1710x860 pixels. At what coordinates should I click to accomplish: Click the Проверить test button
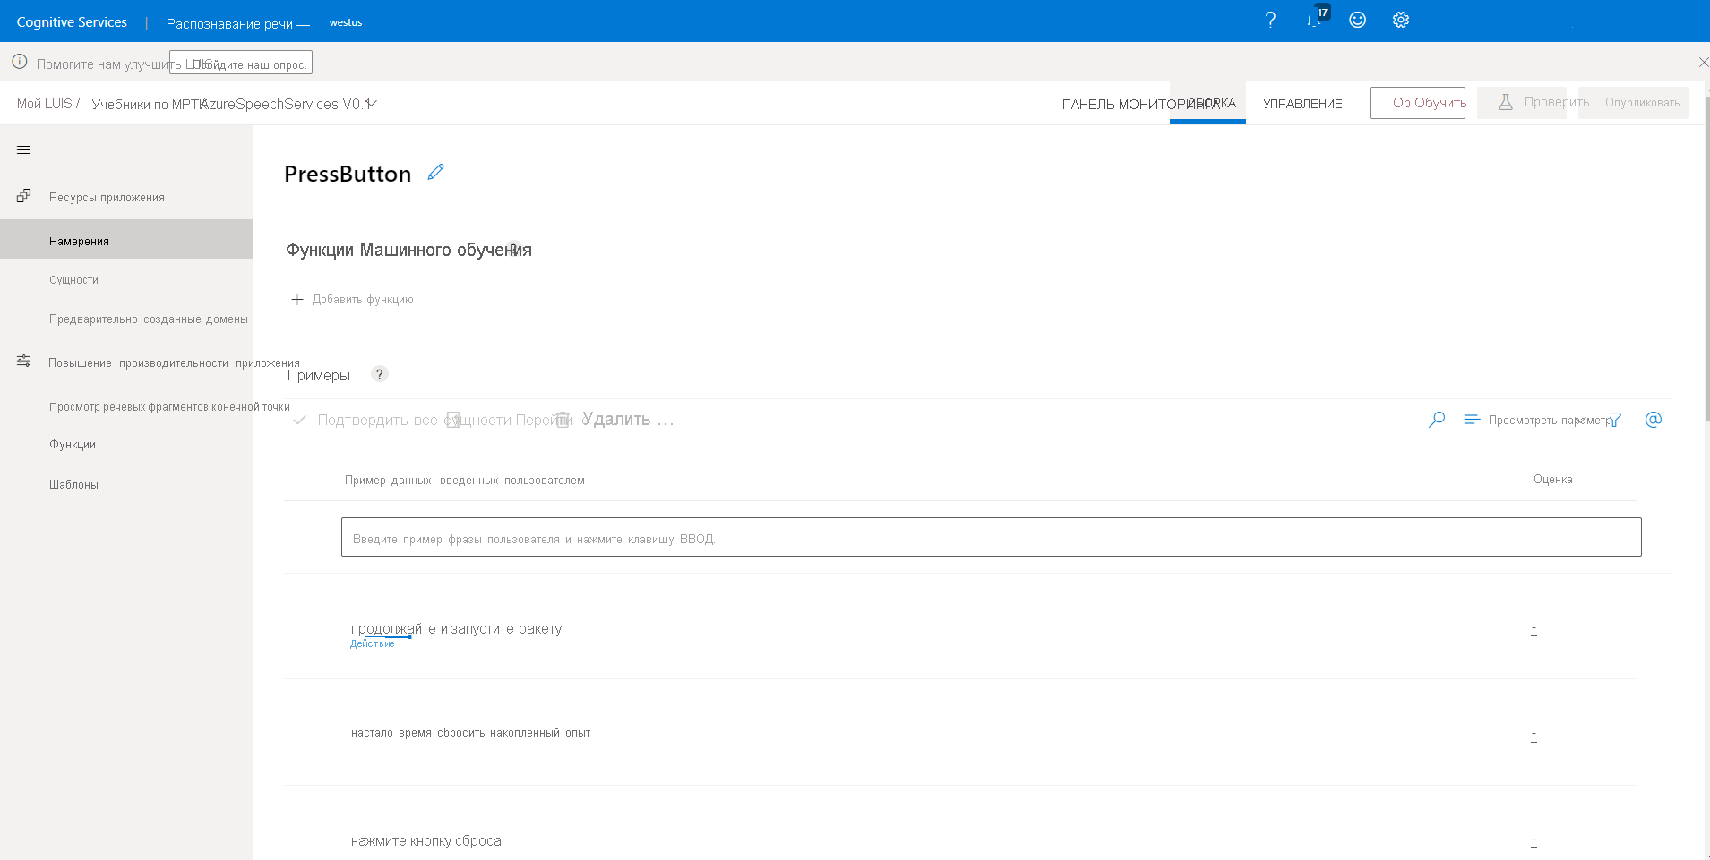pos(1522,103)
